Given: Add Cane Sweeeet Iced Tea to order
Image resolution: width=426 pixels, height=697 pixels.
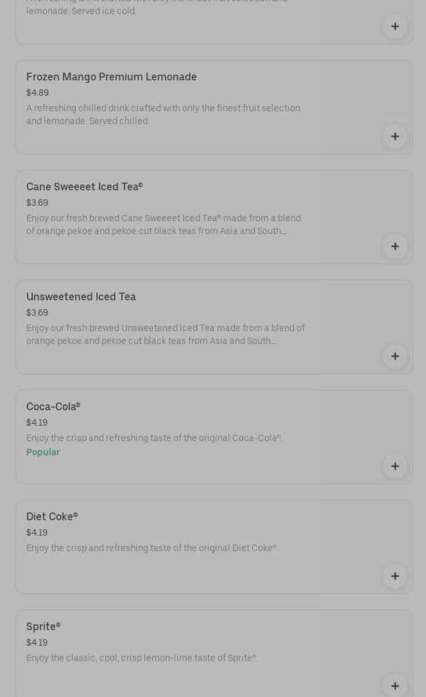Looking at the screenshot, I should (x=395, y=246).
